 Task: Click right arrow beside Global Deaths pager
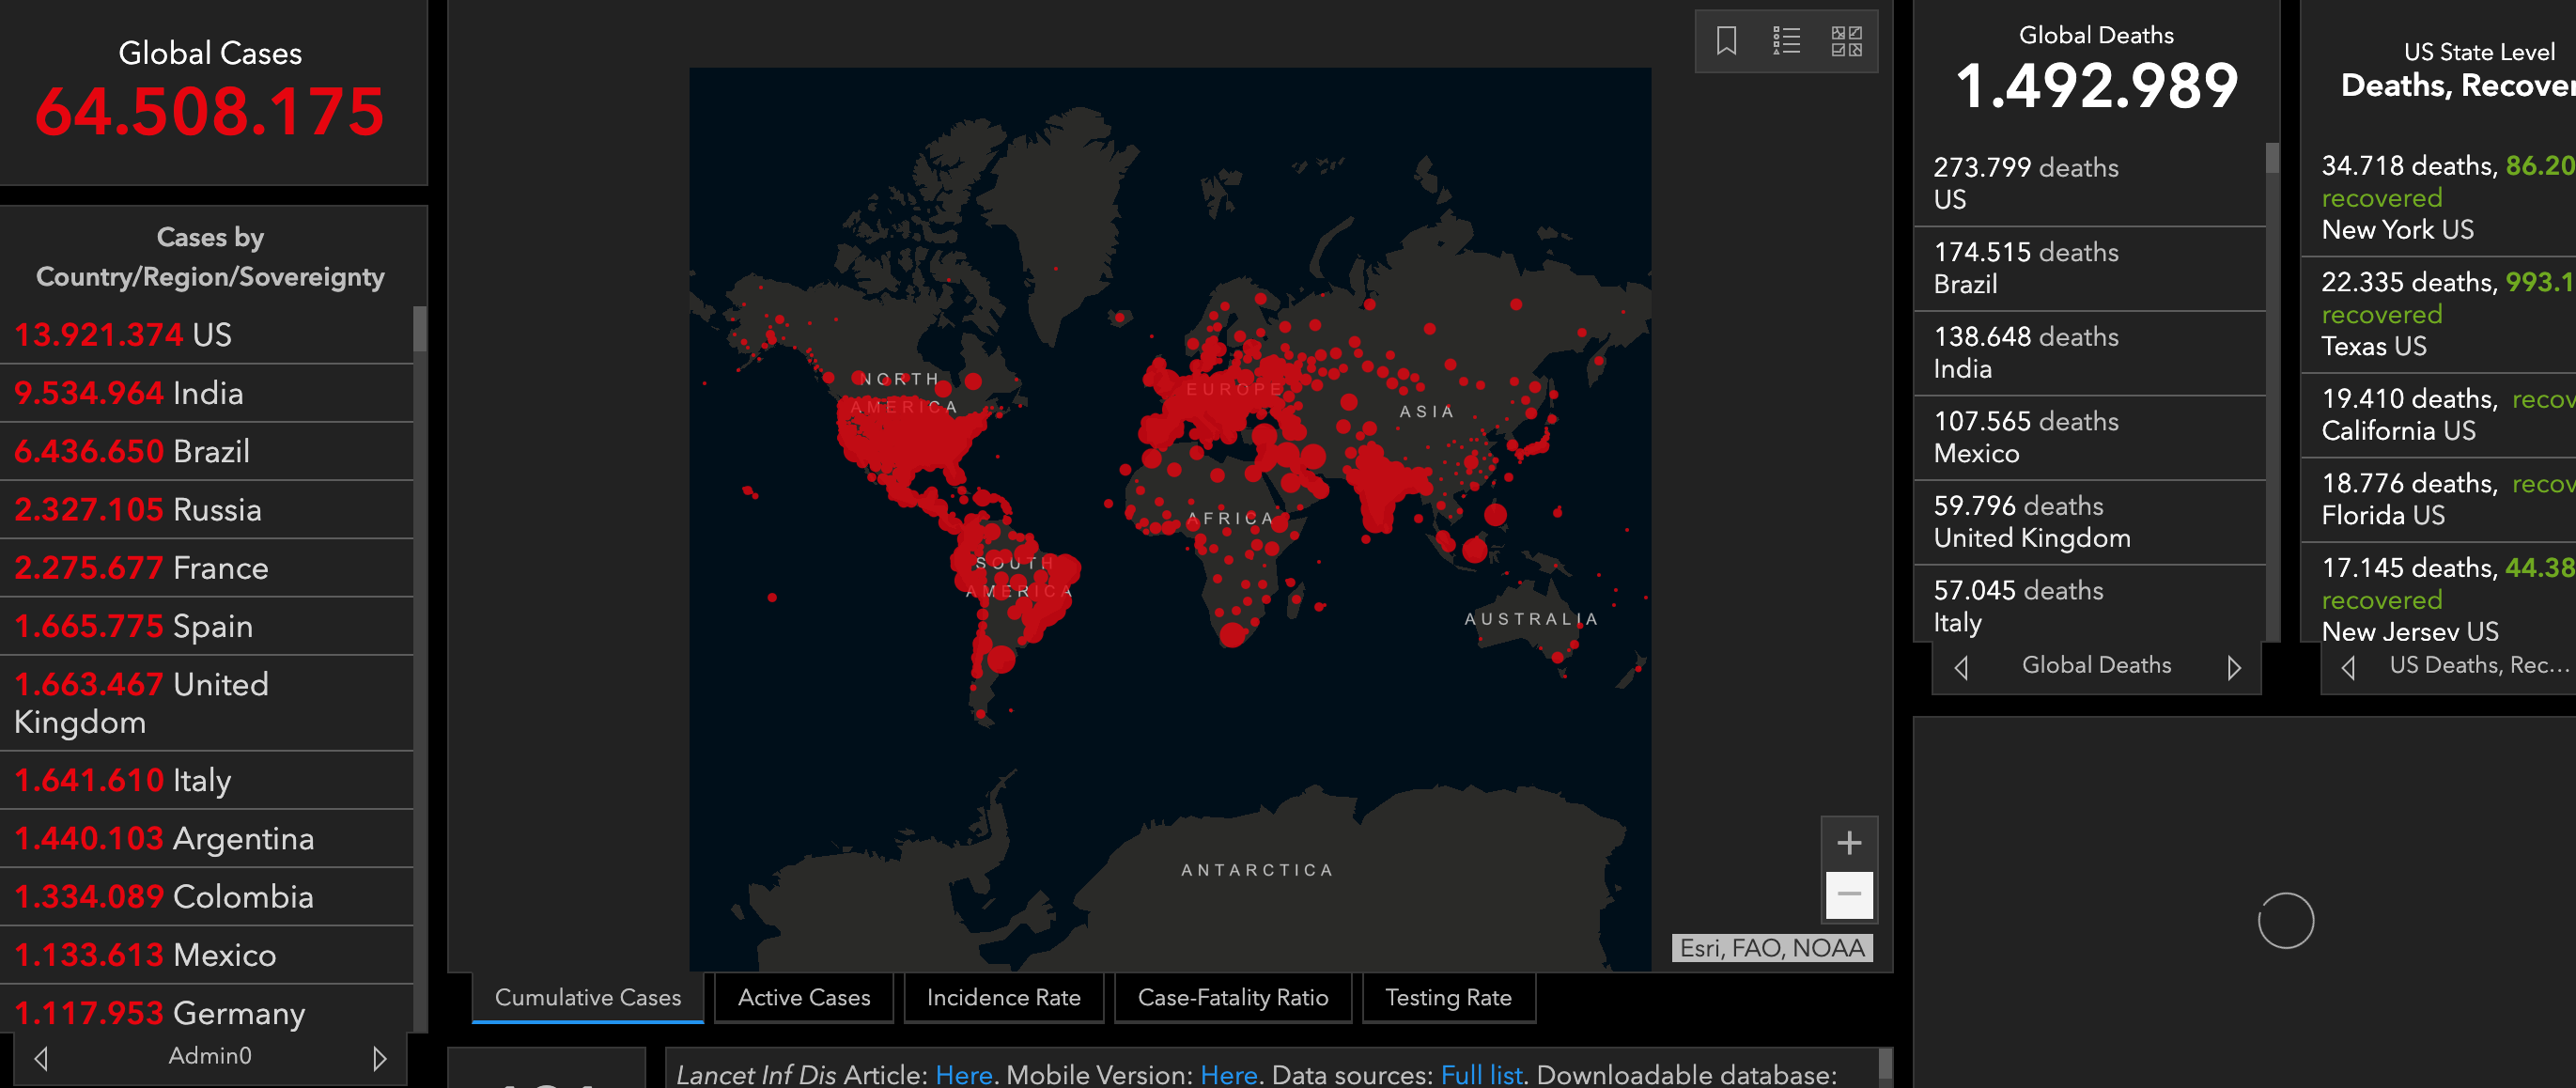2234,667
